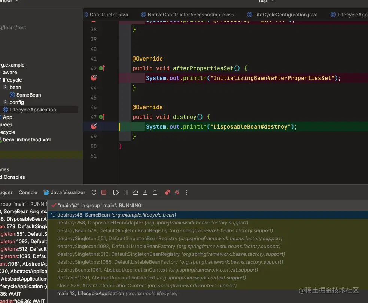Viewport: 368px width, 303px height.
Task: Select frame main:13, LifecycleApplication
Action: tap(208, 293)
